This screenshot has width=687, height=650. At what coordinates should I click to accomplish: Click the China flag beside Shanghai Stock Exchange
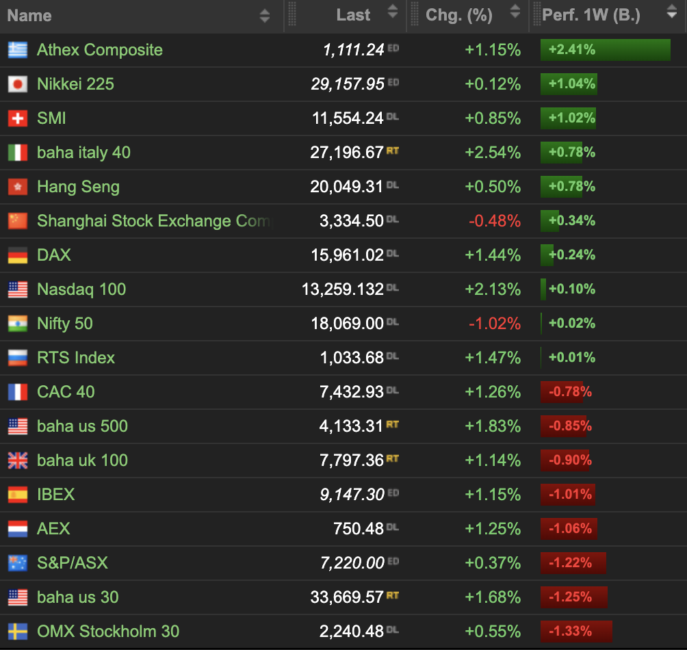(x=18, y=221)
